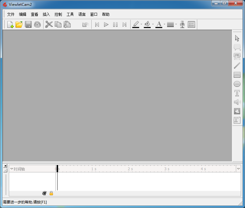This screenshot has height=208, width=245.
Task: Toggle the eye visibility icon in timeline
Action: pos(44,193)
